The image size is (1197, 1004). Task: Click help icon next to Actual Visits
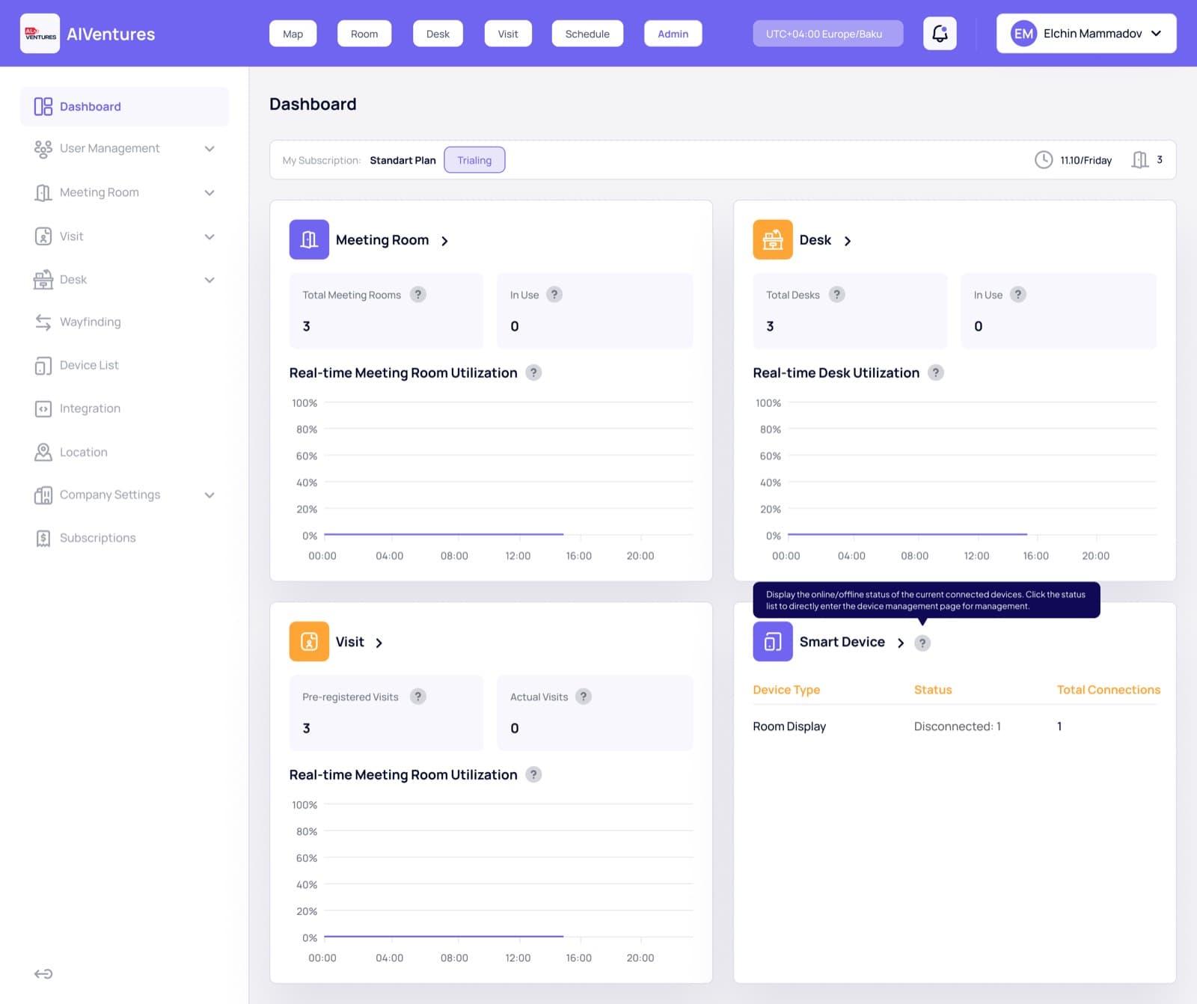pyautogui.click(x=584, y=697)
